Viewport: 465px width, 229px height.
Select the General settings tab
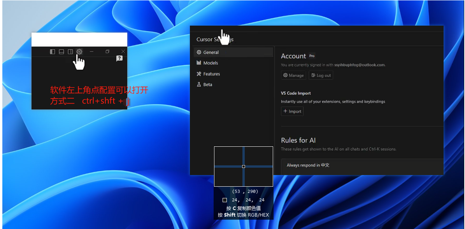tap(233, 52)
